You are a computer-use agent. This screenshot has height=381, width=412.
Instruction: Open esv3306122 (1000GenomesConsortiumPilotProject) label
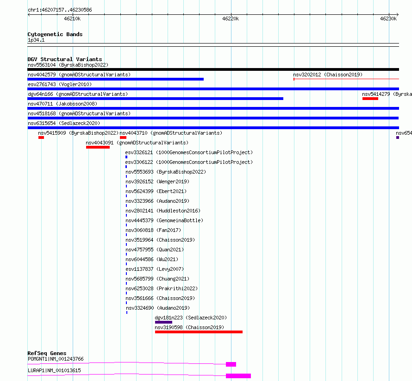coord(189,162)
